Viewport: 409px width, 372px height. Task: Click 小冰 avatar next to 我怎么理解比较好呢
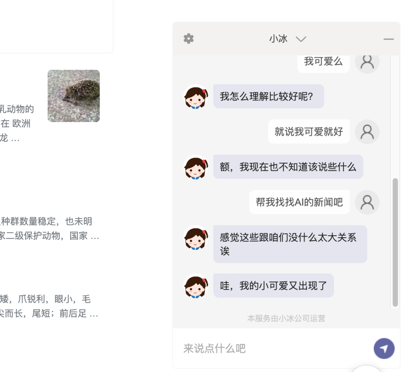196,97
